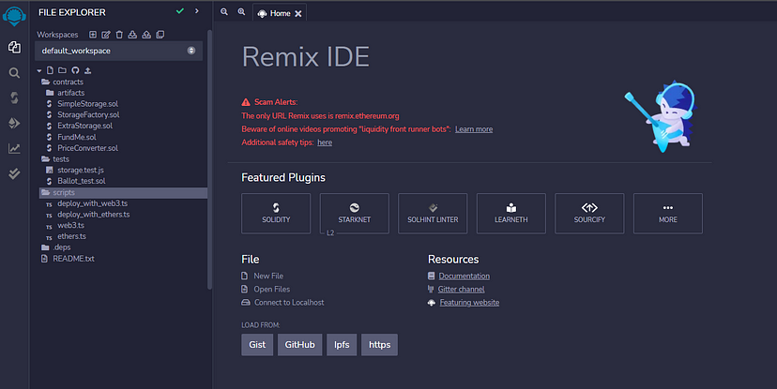Open the double-checkmark unit testing sidebar icon
Screen dimensions: 777x389
tap(14, 173)
